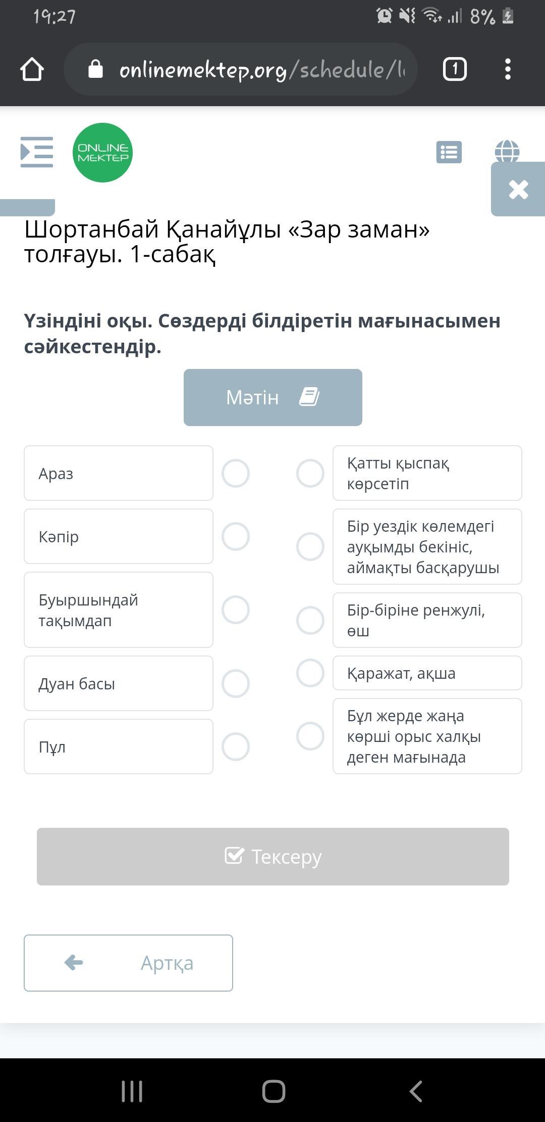Select the radio button beside Кәпір

236,537
